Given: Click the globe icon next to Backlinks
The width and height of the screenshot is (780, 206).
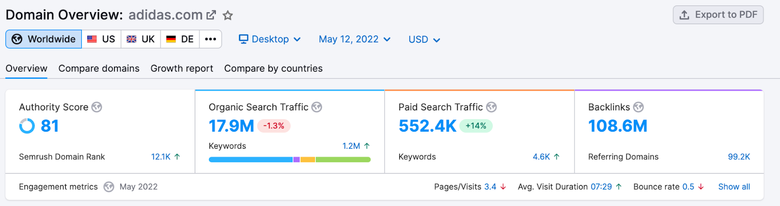Looking at the screenshot, I should point(639,107).
